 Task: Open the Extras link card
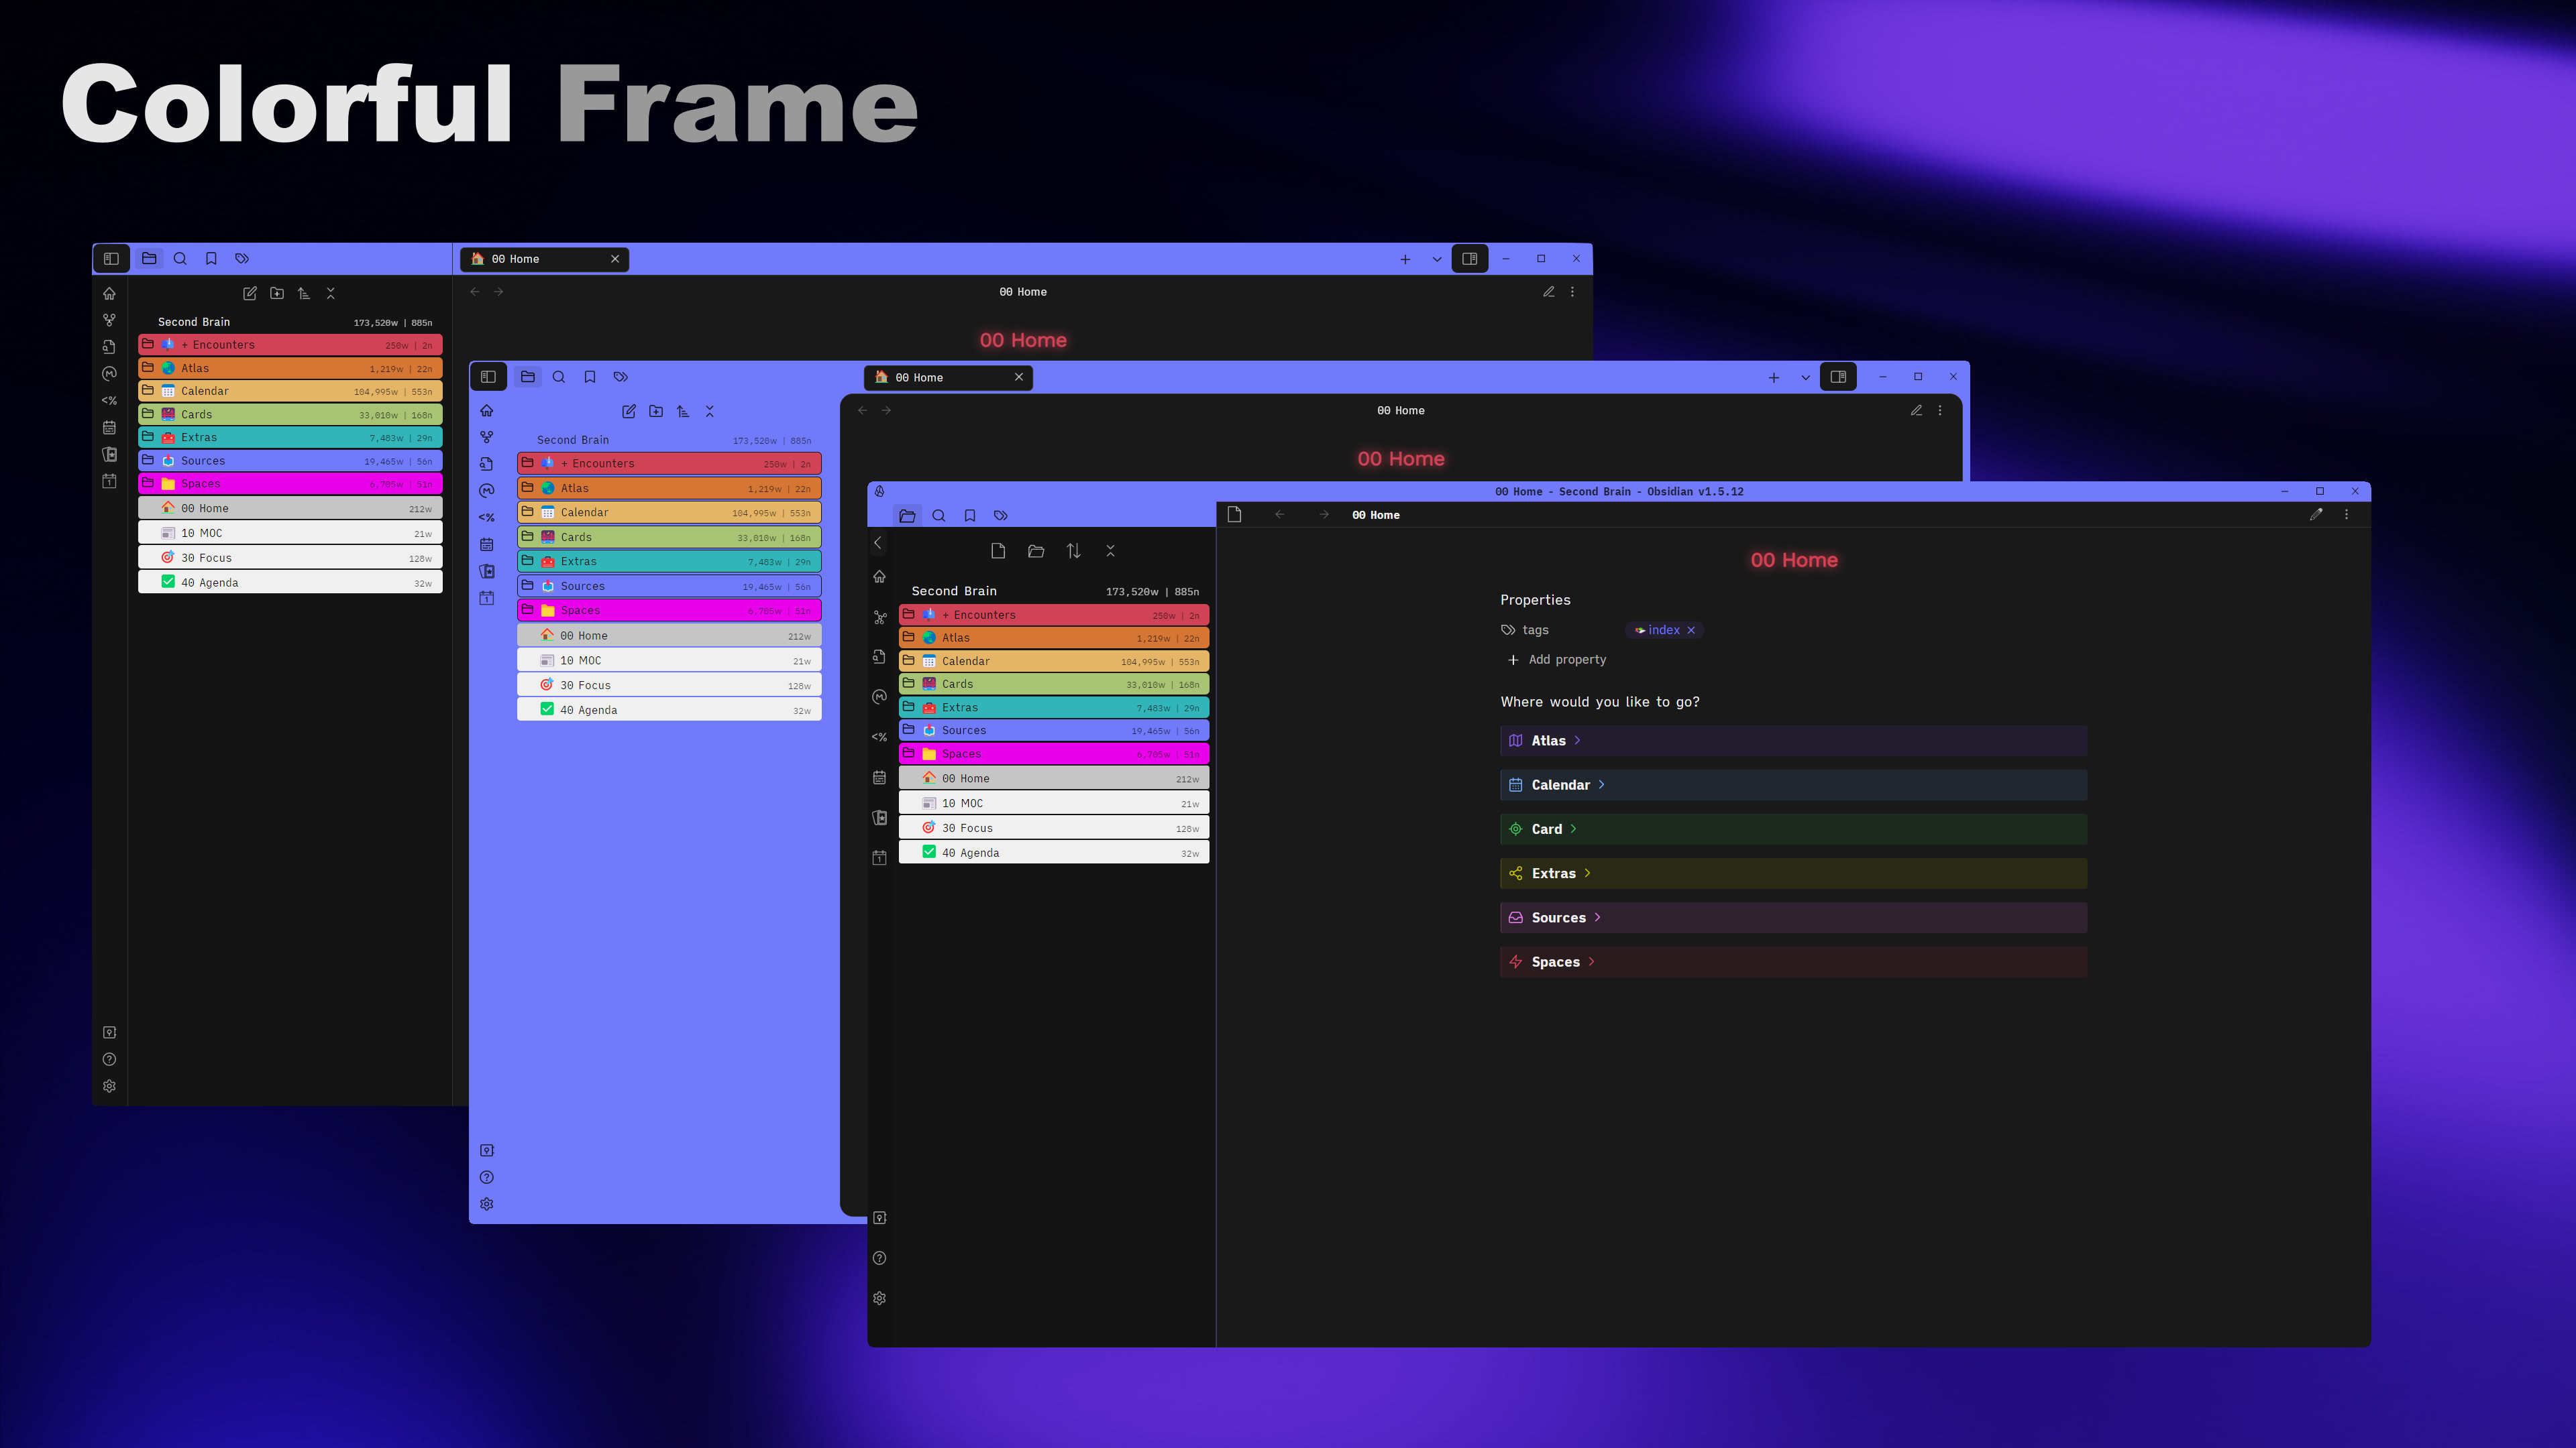coord(1793,873)
